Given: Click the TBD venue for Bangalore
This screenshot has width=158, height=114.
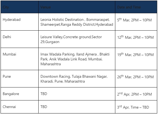Looking at the screenshot, I should click(x=44, y=94).
